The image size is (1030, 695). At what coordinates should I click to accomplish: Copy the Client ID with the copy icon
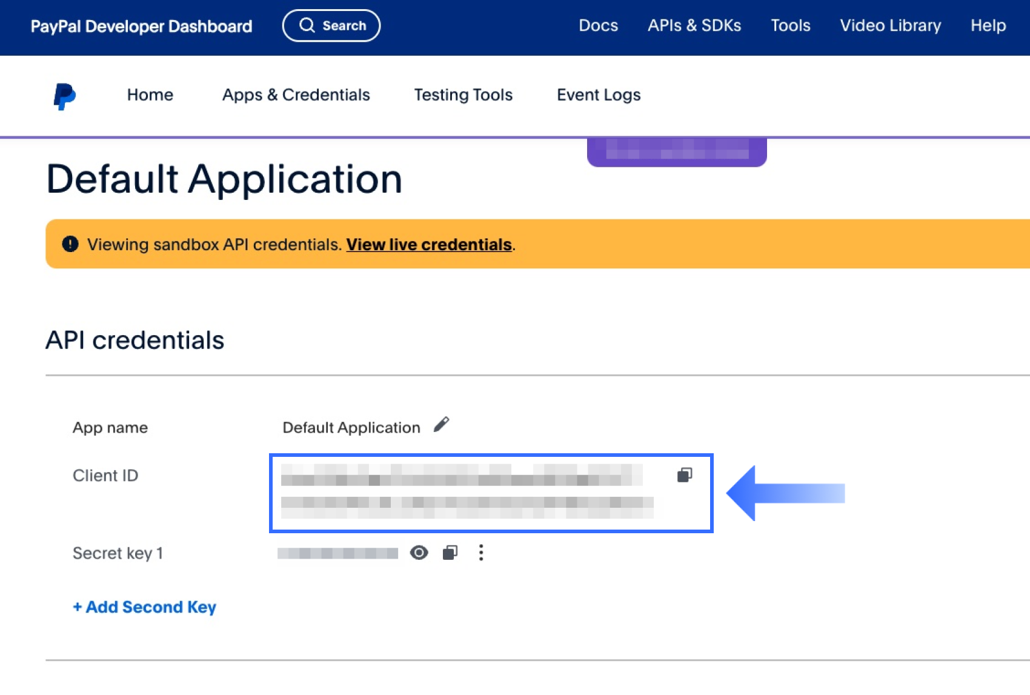(685, 475)
